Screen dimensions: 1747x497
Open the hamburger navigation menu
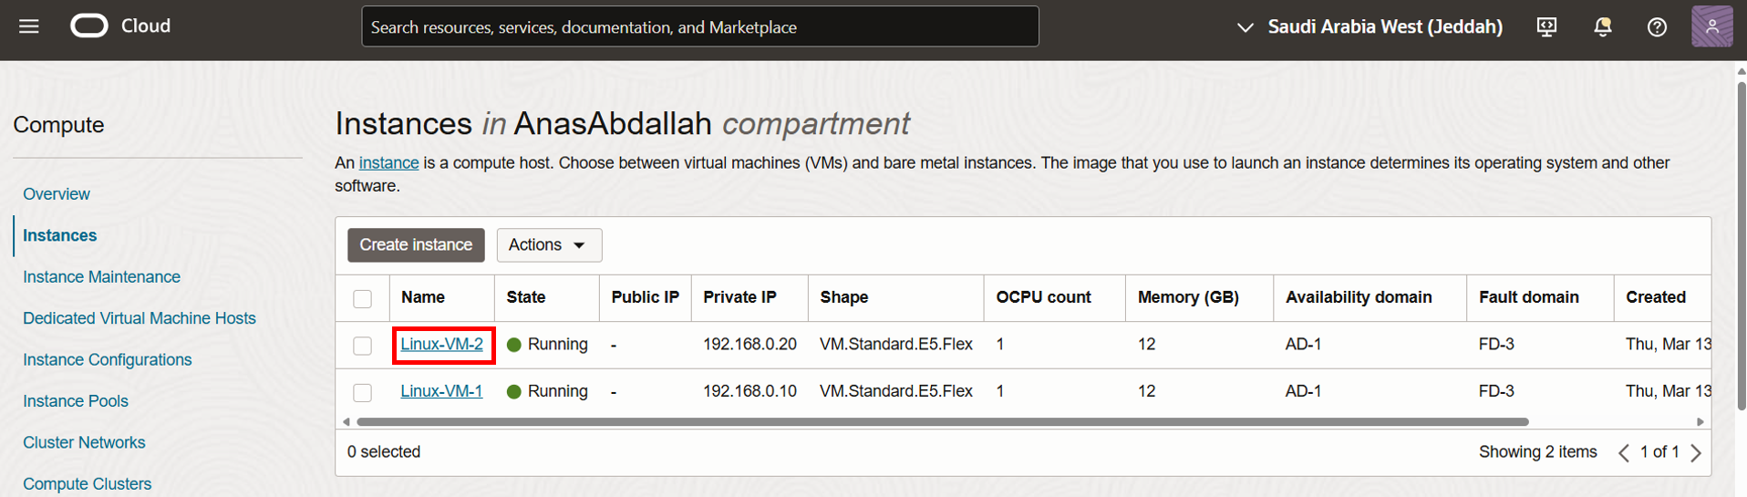29,26
